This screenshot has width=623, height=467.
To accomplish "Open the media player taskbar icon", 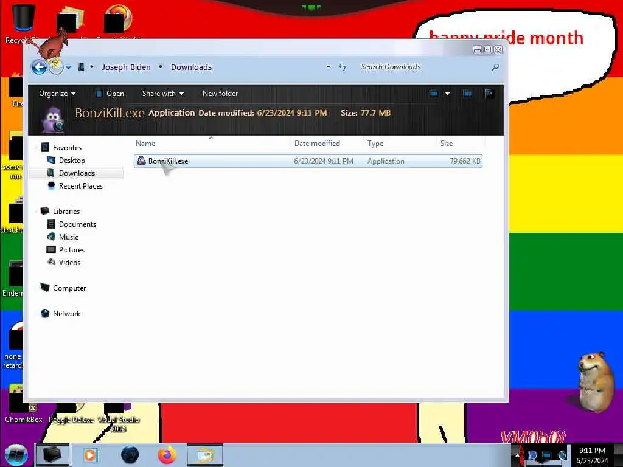I will pyautogui.click(x=90, y=455).
